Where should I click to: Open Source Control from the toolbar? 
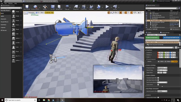[x=35, y=7]
